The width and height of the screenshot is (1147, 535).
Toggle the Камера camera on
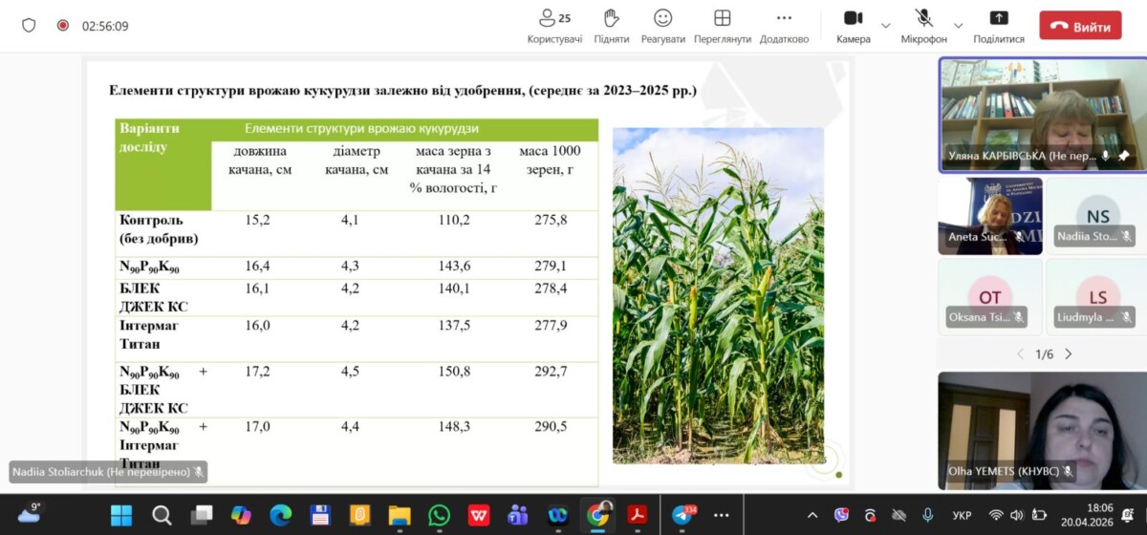(853, 26)
